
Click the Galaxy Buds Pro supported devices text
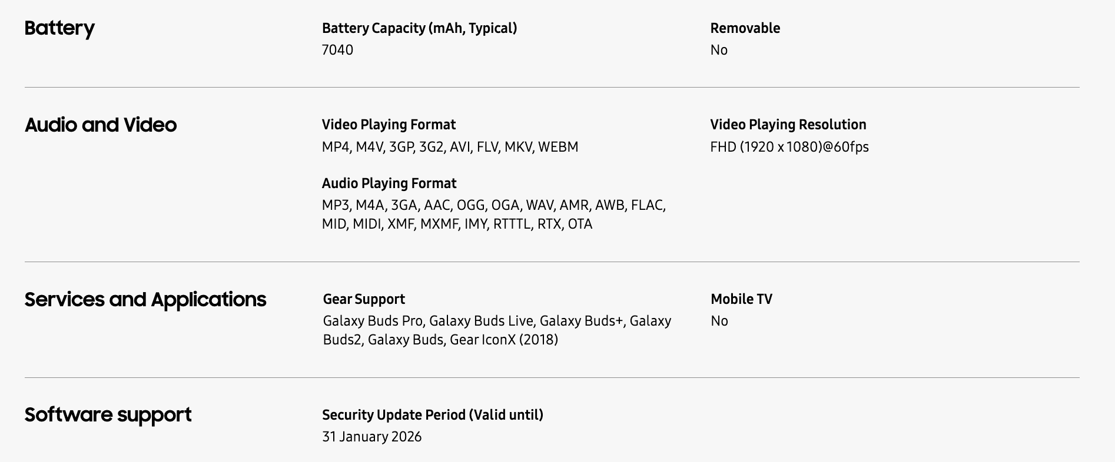tap(497, 330)
